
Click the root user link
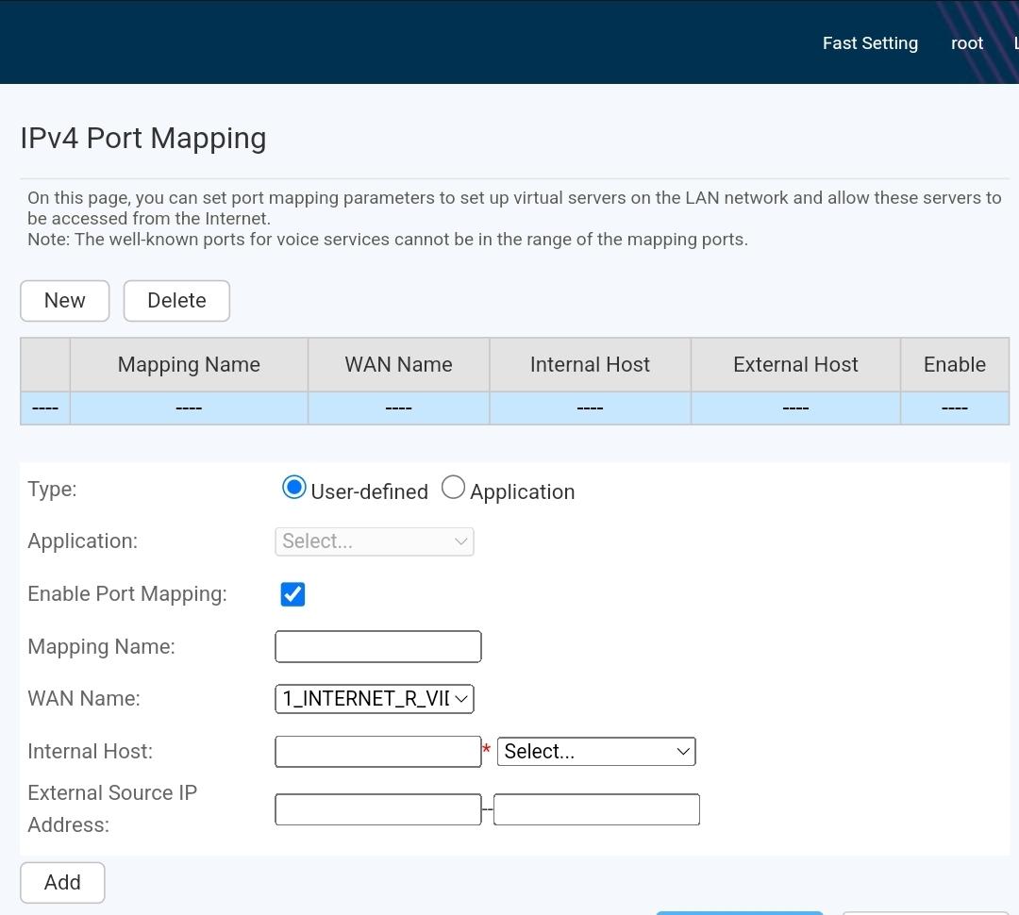(966, 43)
